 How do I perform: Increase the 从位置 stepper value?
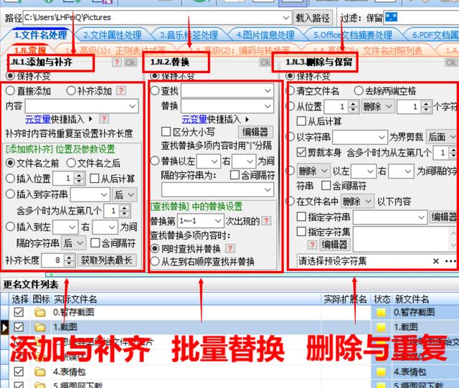(x=353, y=103)
